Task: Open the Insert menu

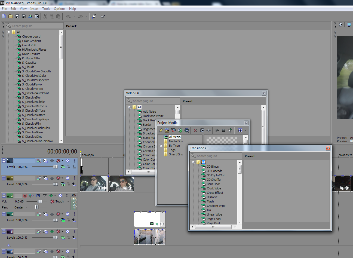Action: click(x=34, y=9)
